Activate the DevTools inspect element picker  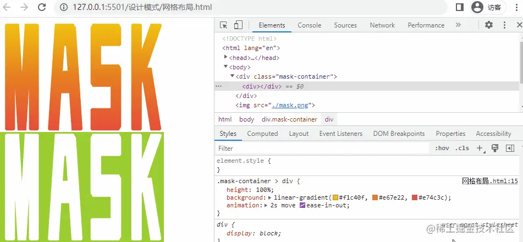click(223, 25)
